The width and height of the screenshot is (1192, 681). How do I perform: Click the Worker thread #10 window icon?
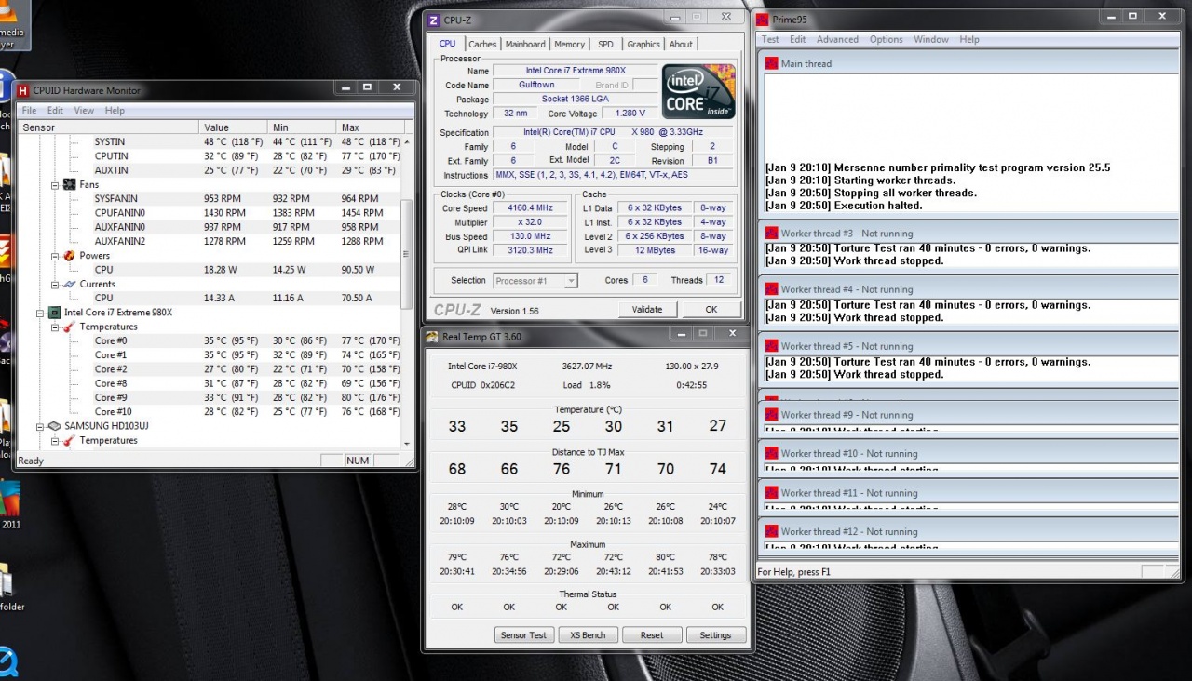771,454
